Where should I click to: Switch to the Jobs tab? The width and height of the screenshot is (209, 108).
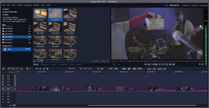[x=72, y=65]
